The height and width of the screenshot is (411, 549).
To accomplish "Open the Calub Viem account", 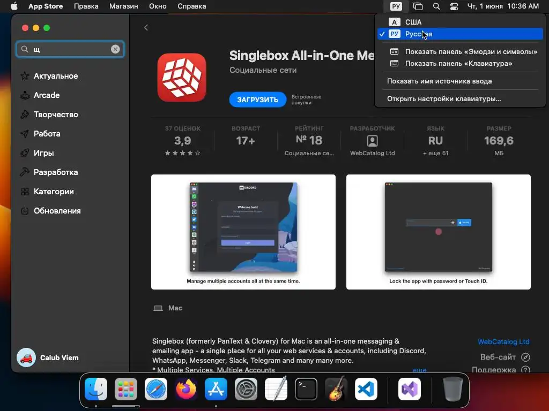I will [48, 357].
